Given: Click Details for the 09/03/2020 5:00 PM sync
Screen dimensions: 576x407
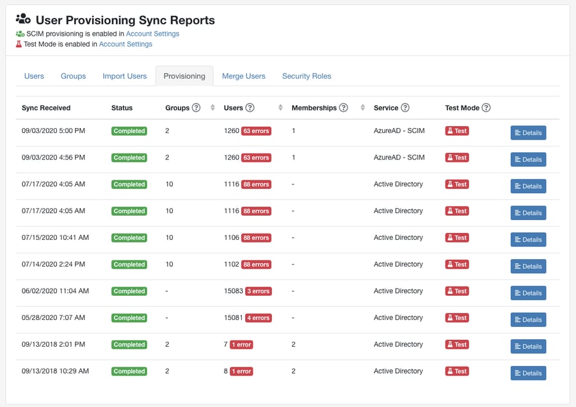Looking at the screenshot, I should pyautogui.click(x=528, y=132).
